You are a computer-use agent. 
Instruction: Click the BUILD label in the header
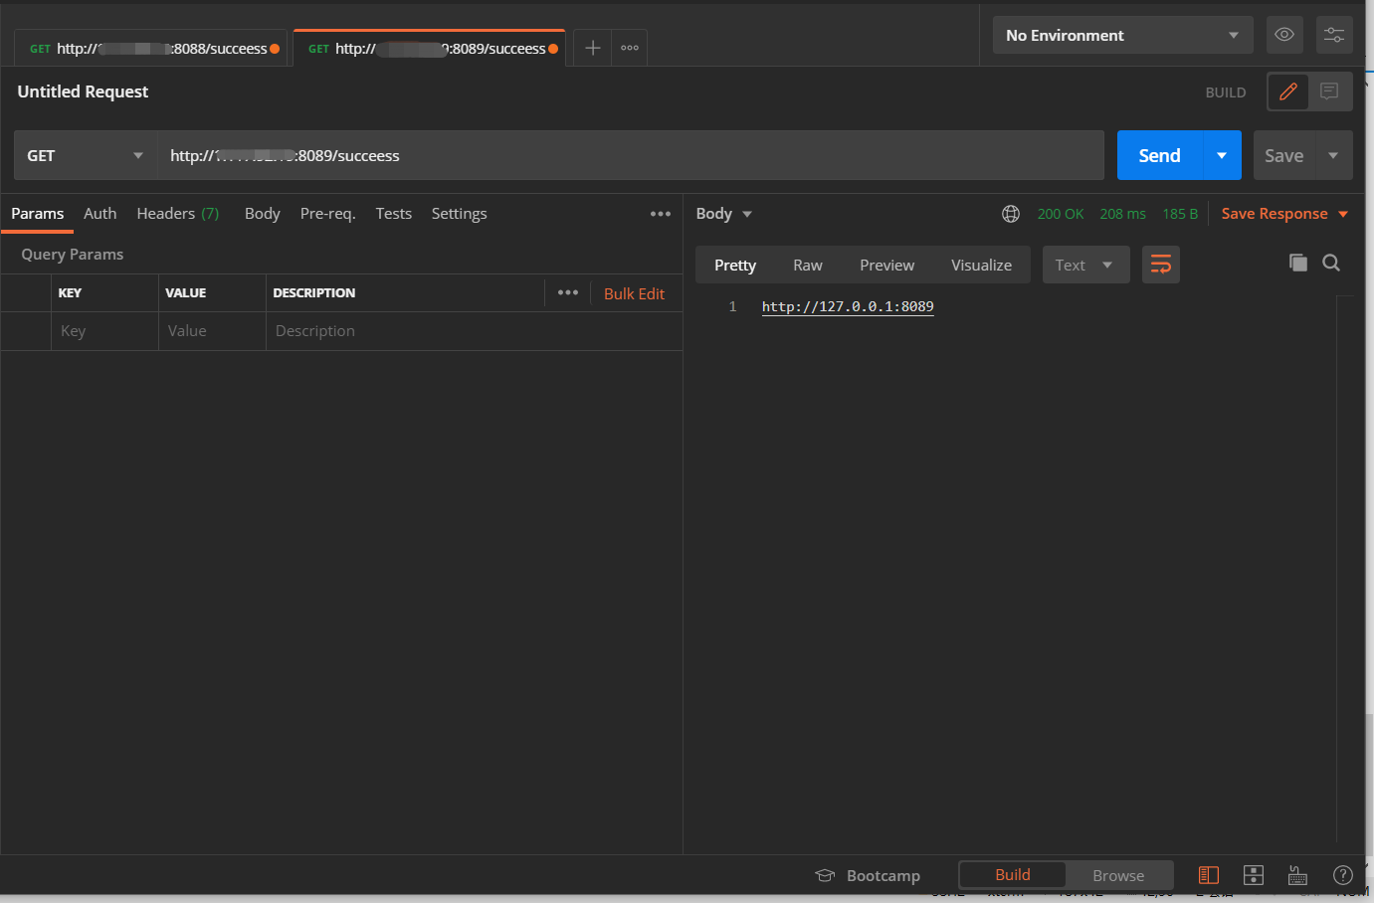point(1226,92)
